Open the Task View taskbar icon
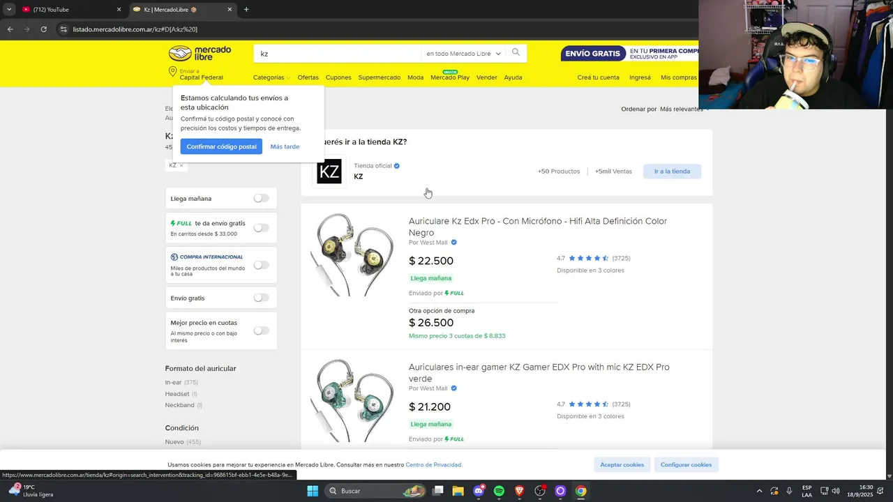The image size is (893, 502). [437, 491]
